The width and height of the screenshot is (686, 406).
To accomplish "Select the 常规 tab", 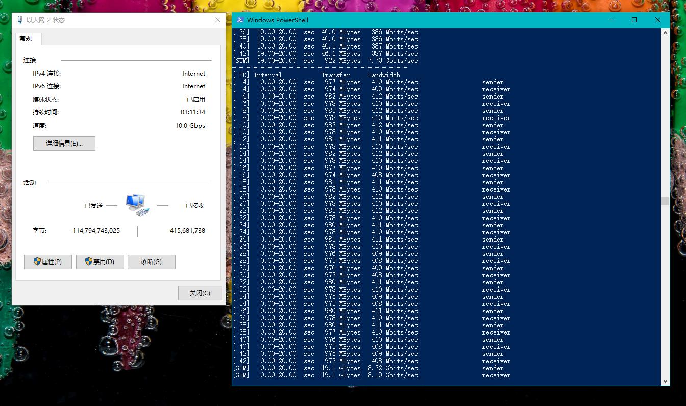I will tap(26, 39).
